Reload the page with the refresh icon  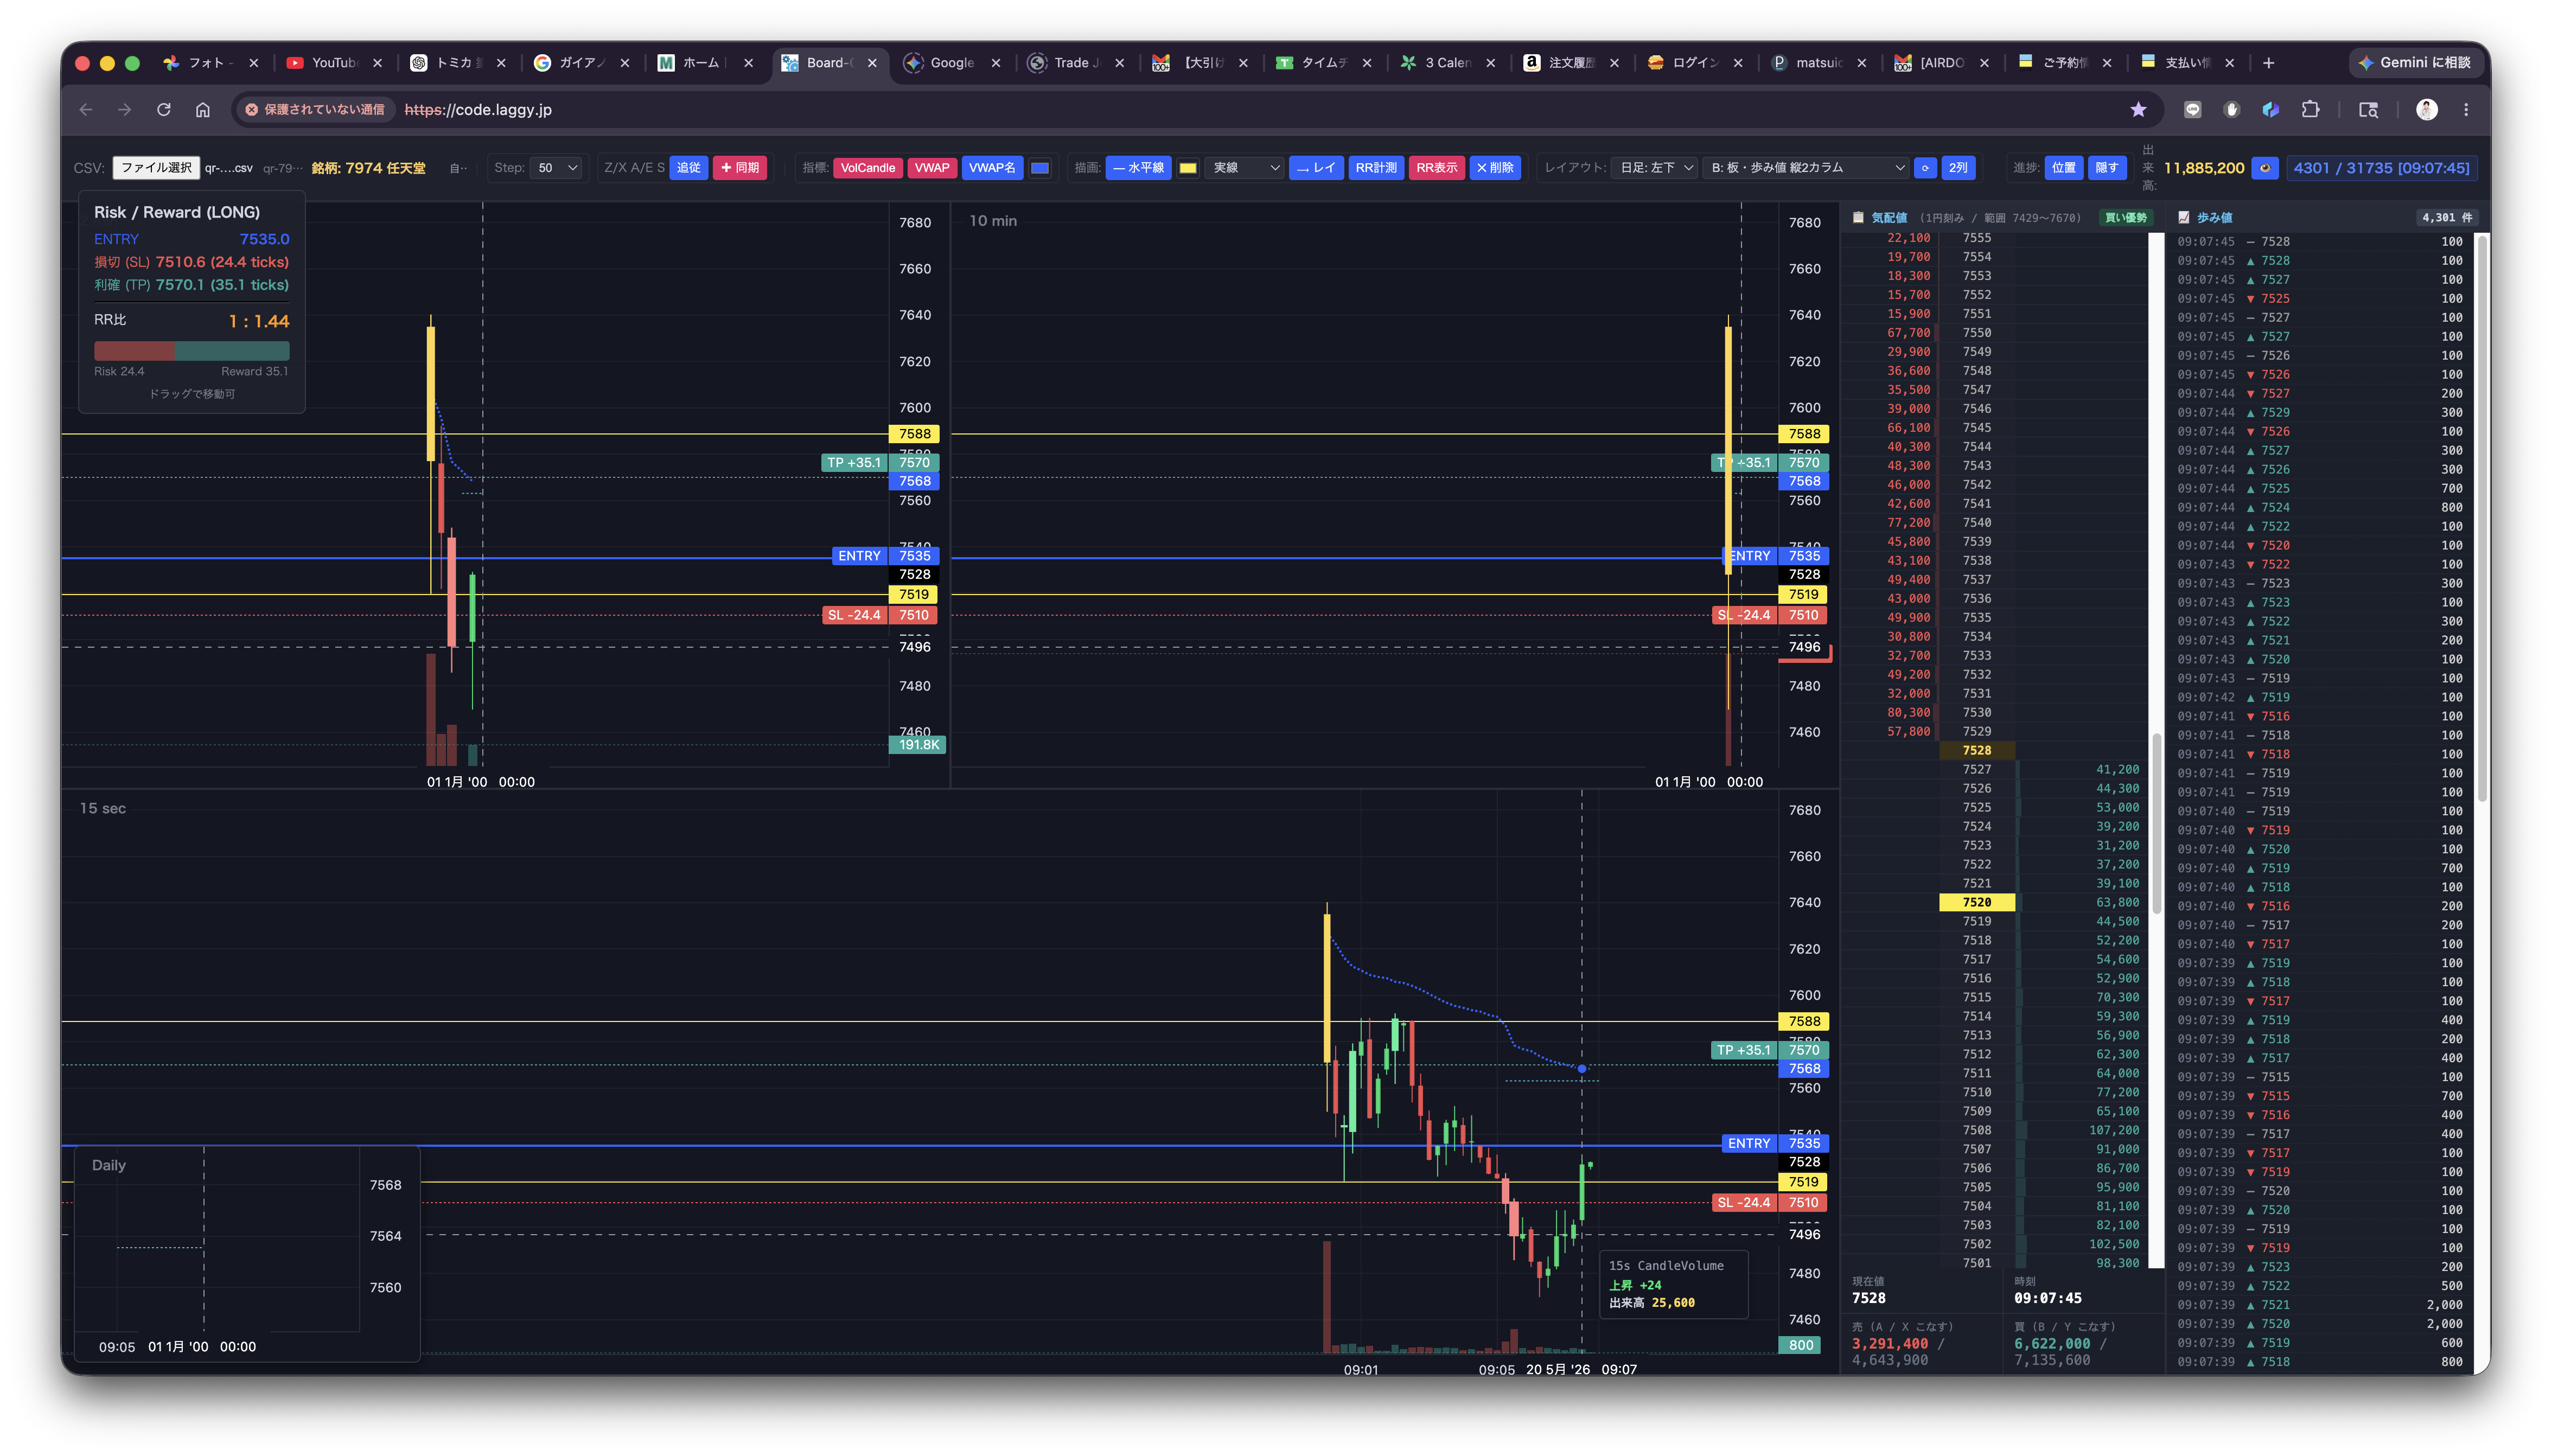tap(164, 110)
